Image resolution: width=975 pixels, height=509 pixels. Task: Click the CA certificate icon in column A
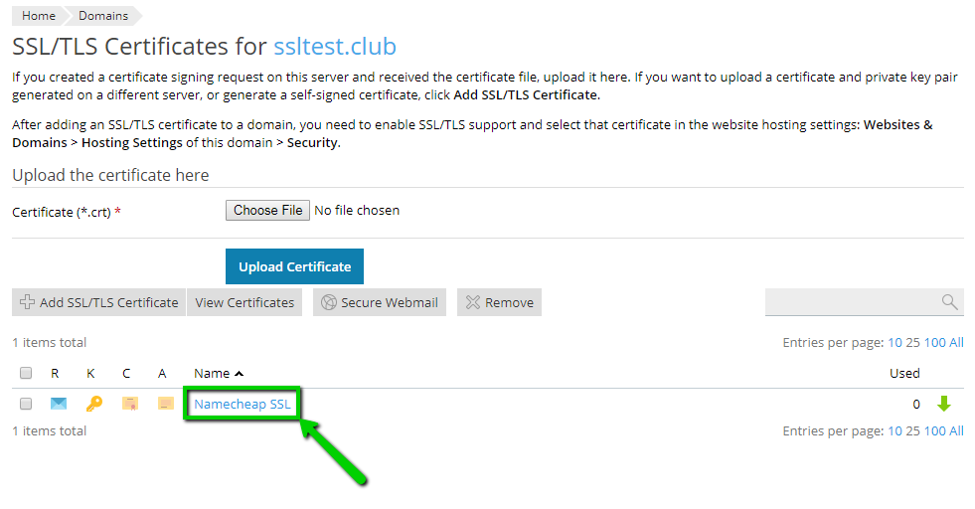click(165, 404)
